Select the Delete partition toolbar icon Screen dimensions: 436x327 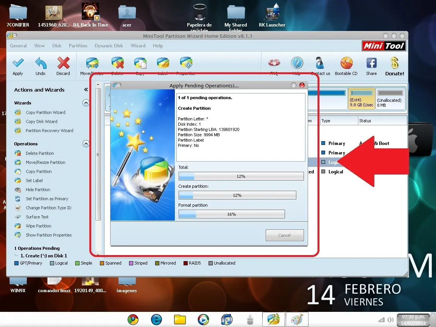point(117,63)
